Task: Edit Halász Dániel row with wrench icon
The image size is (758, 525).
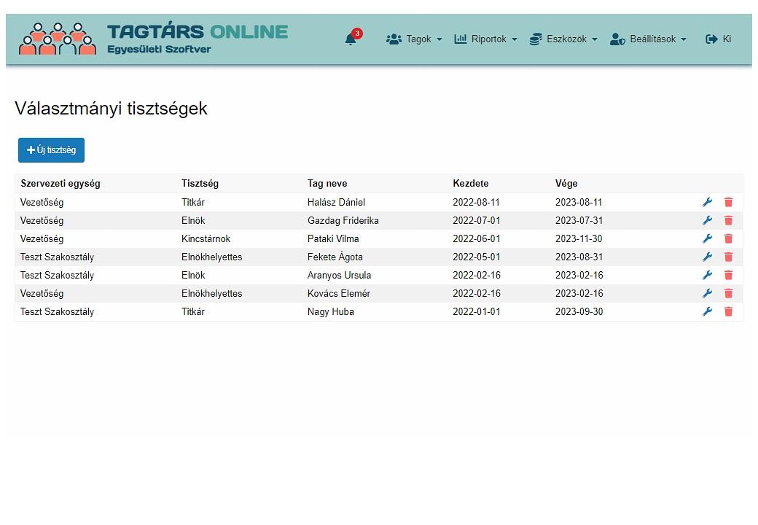Action: [707, 202]
